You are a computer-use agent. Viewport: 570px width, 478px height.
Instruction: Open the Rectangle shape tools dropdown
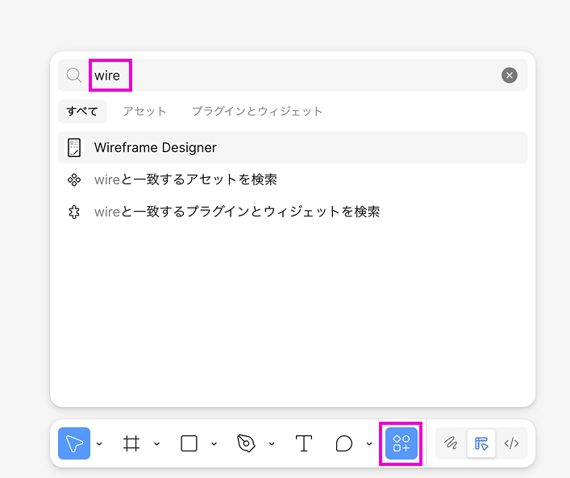click(x=214, y=443)
